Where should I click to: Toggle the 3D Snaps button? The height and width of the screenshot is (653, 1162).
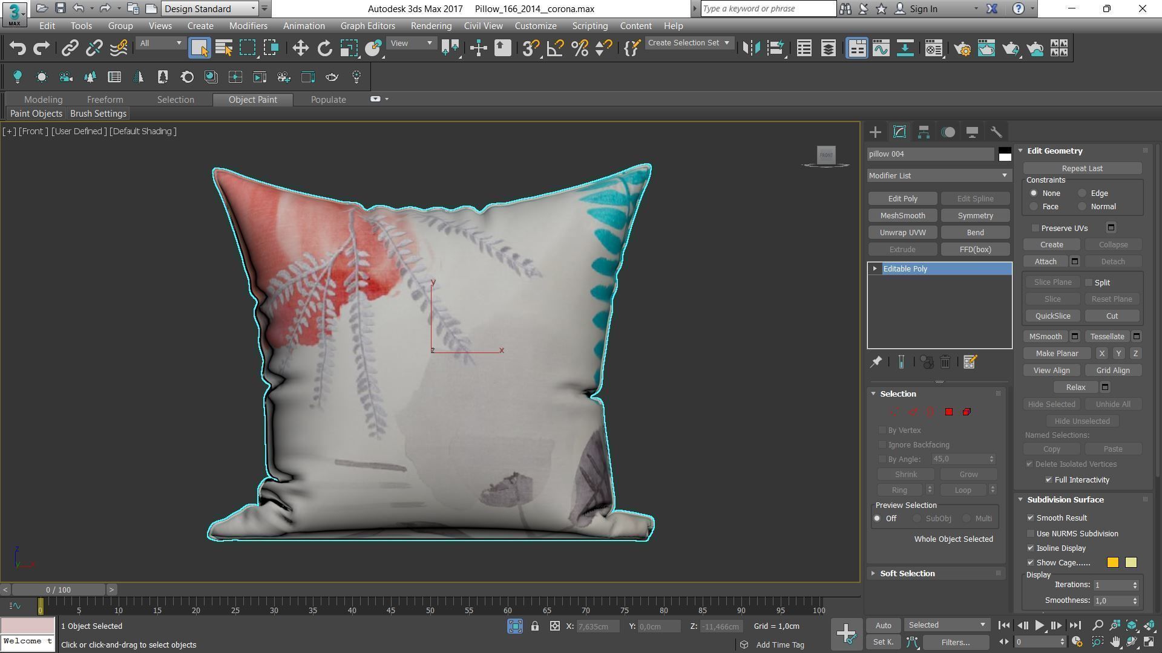point(531,48)
